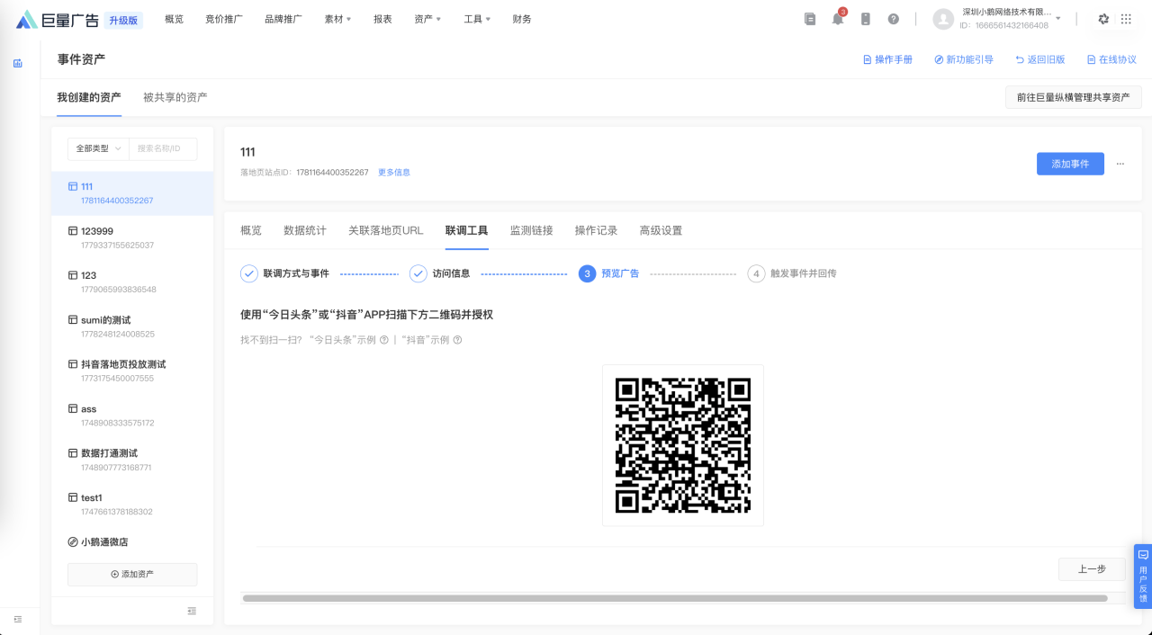Click the horizontal scrollbar below the QR panel

(x=675, y=598)
